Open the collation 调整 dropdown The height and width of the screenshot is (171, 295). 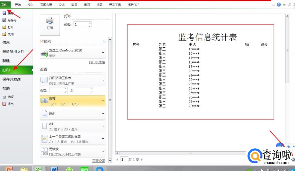(x=103, y=101)
